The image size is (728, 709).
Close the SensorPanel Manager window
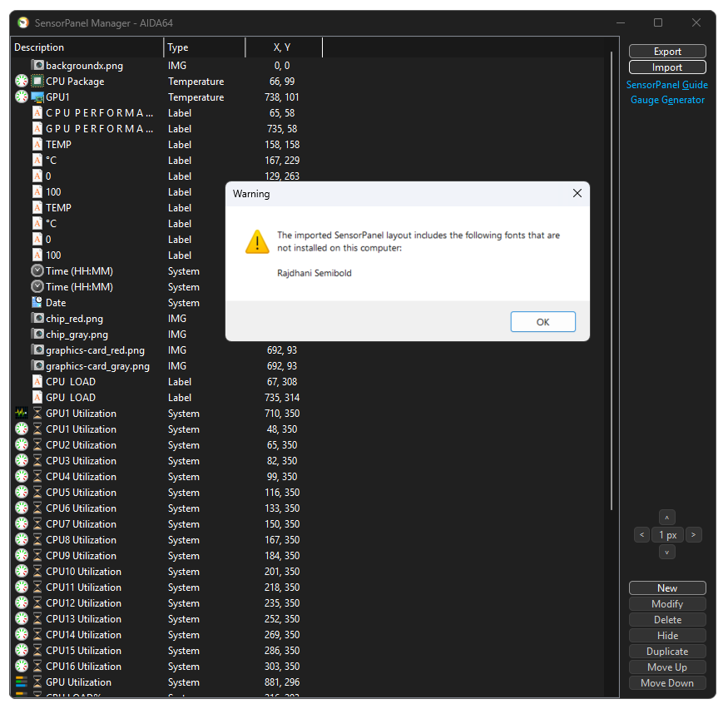pos(696,22)
